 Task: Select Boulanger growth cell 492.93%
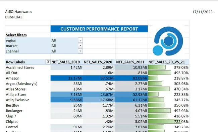tap(168, 111)
